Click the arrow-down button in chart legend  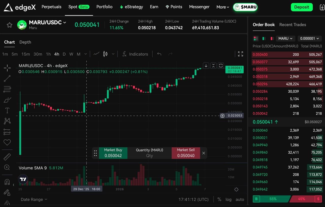click(206, 66)
